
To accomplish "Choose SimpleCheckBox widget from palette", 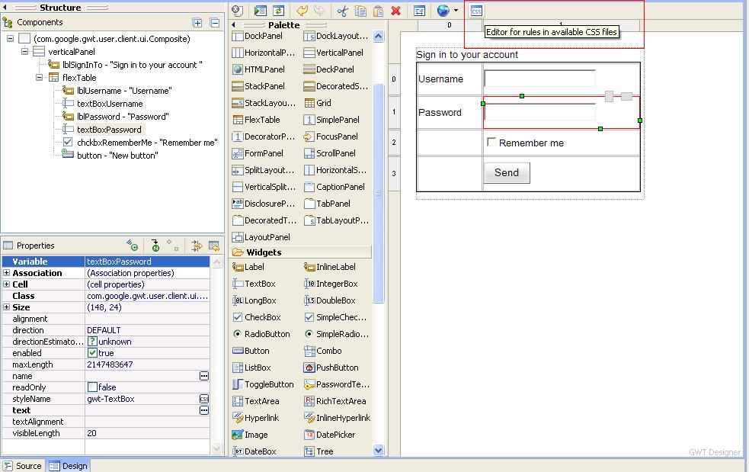I will click(x=336, y=317).
